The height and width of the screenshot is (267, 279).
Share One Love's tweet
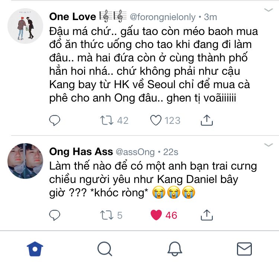tap(206, 120)
